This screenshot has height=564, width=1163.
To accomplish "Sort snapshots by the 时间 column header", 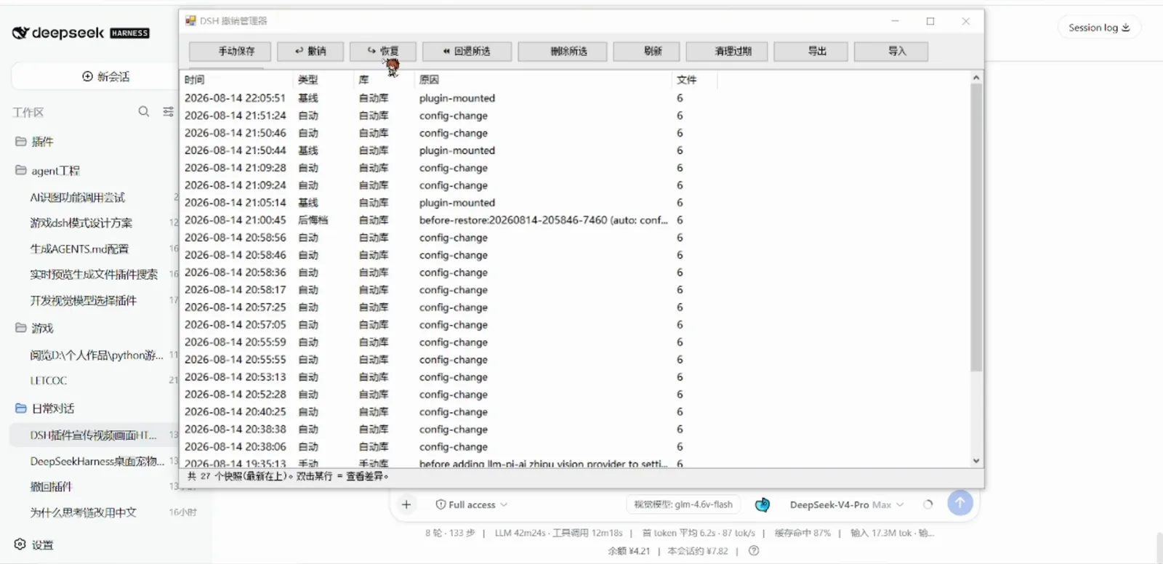I will click(x=236, y=80).
